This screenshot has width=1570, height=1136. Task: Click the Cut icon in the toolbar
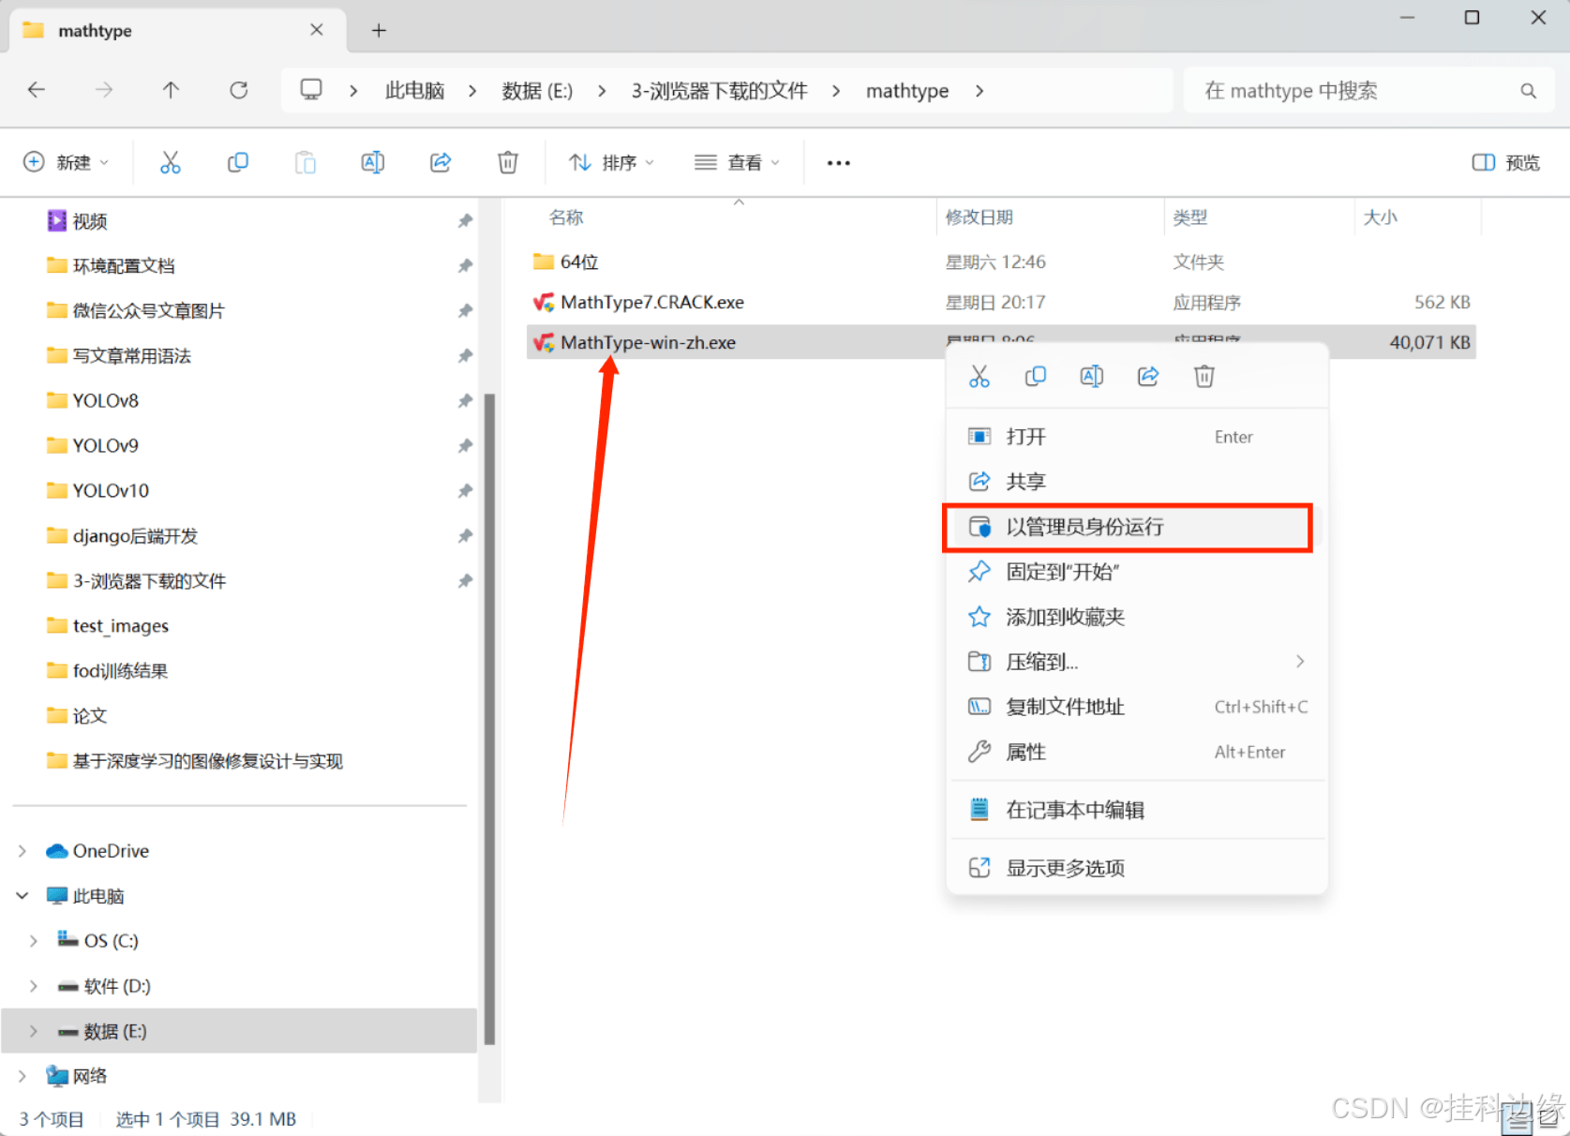tap(170, 162)
